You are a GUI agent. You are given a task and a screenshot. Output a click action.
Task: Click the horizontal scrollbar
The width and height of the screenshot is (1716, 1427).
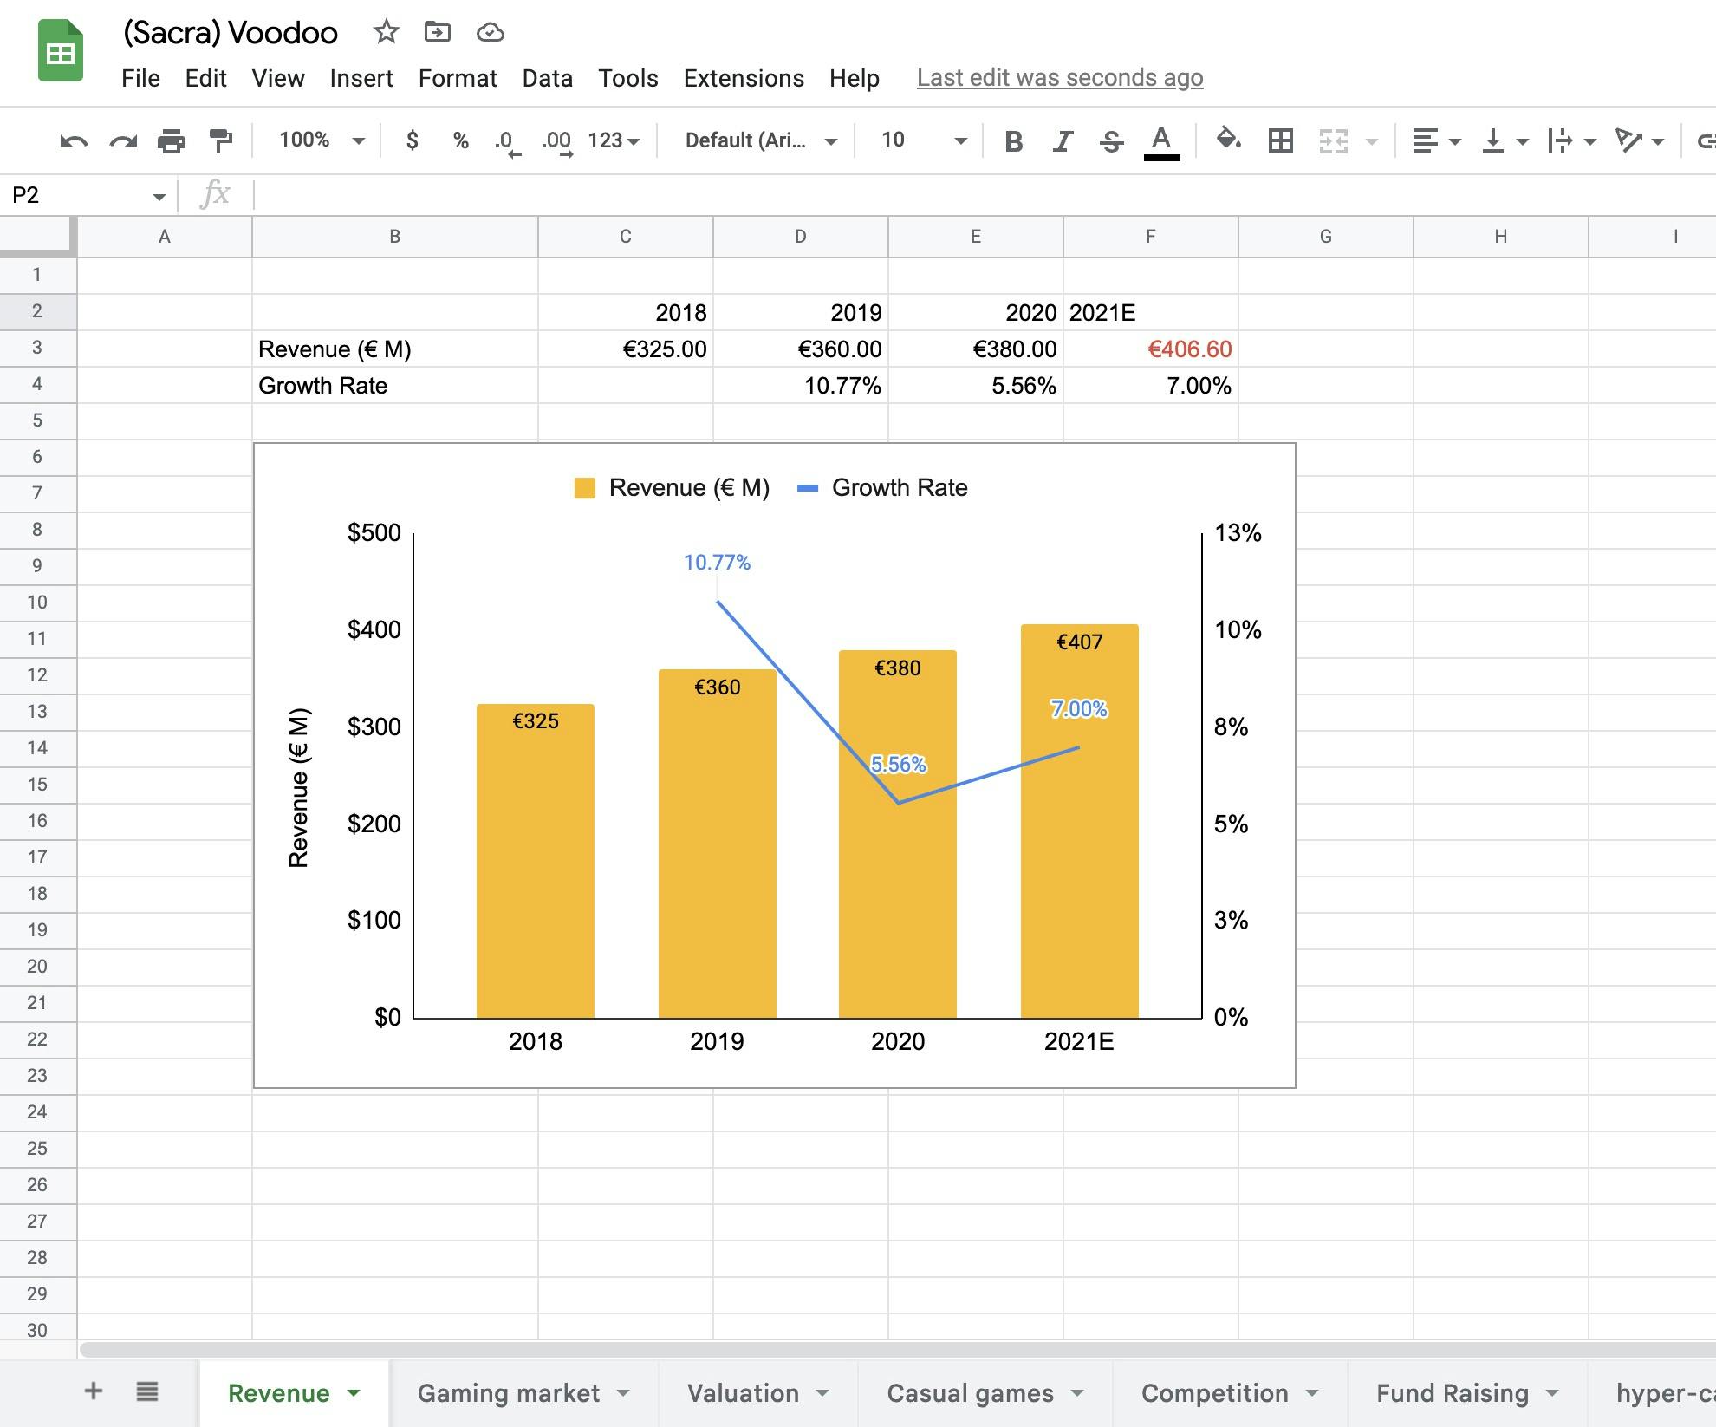897,1350
